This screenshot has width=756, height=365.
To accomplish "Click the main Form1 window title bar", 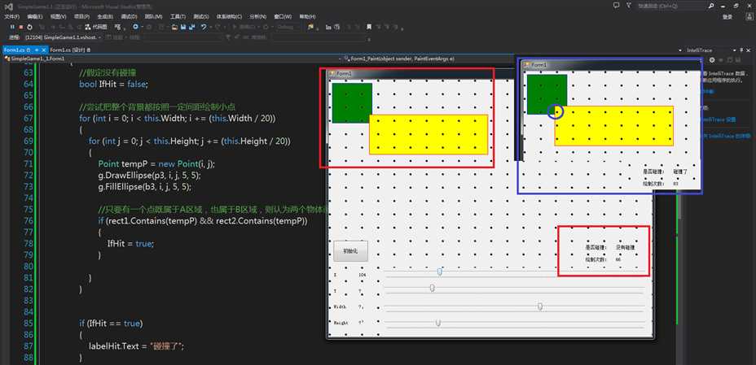I will (420, 74).
